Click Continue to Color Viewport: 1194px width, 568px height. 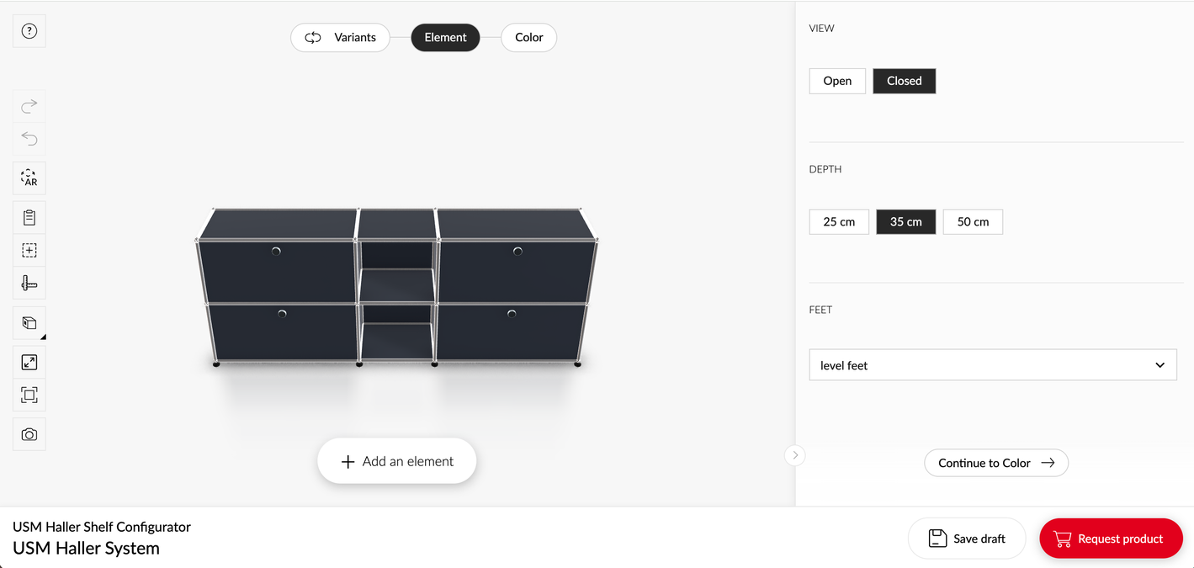tap(996, 463)
